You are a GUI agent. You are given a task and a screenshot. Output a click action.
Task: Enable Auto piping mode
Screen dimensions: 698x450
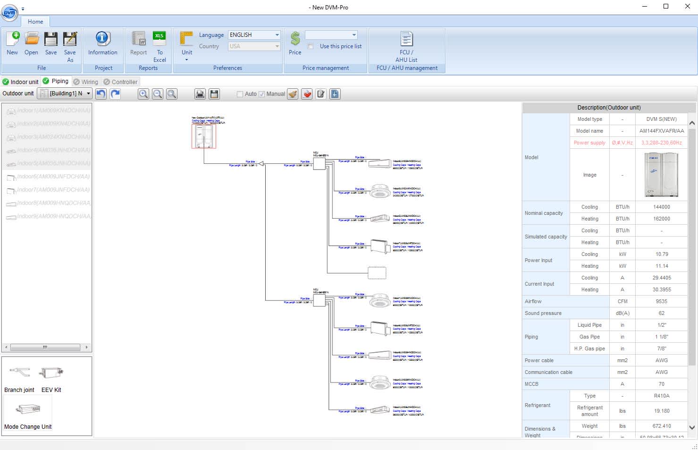coord(240,94)
